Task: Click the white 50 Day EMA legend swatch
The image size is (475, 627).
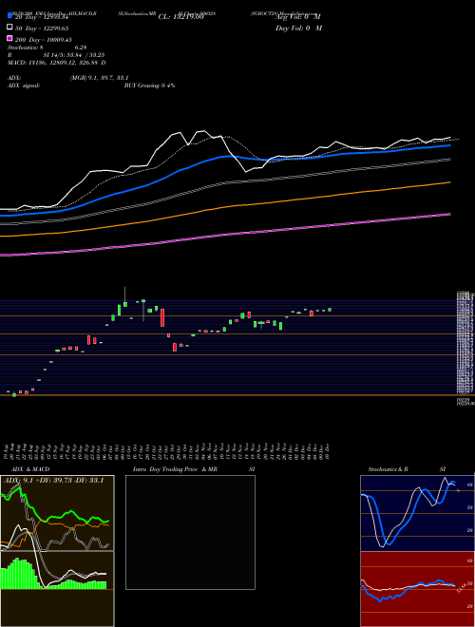Action: point(9,28)
